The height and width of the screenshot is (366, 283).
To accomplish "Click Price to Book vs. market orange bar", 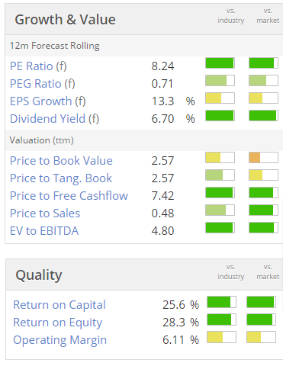I will (x=263, y=158).
